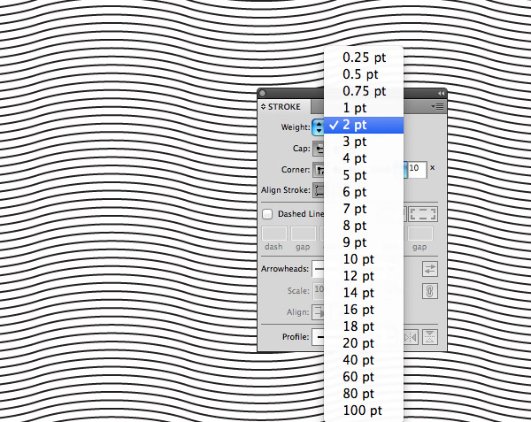Viewport: 531px width, 422px height.
Task: Open the Arrowheads start dropdown
Action: click(x=318, y=269)
